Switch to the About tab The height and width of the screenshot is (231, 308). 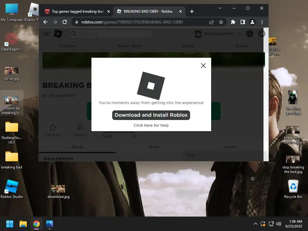point(77,147)
